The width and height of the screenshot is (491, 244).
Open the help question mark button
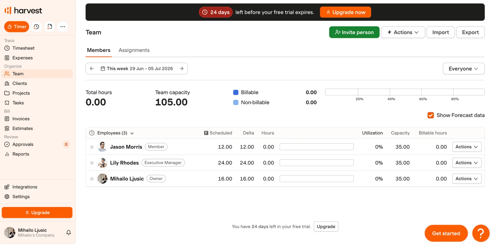(x=481, y=233)
